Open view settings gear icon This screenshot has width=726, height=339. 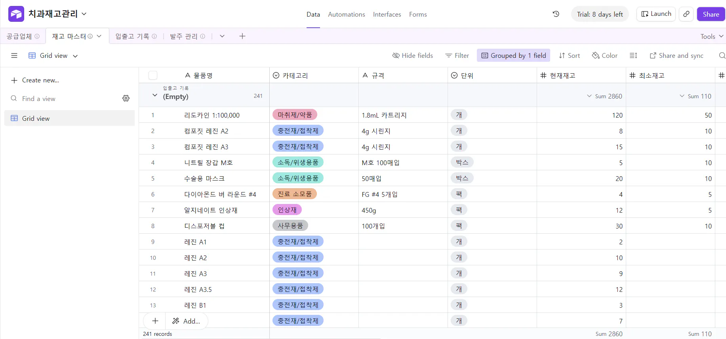126,98
